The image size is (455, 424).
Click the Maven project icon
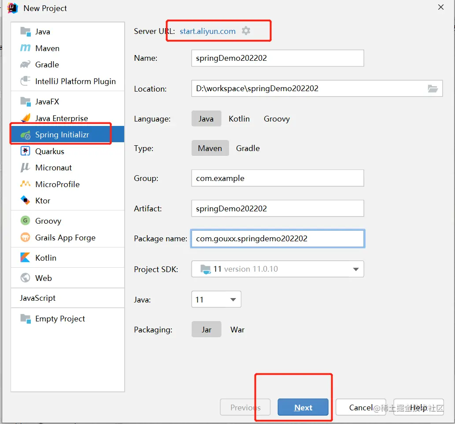pos(26,48)
